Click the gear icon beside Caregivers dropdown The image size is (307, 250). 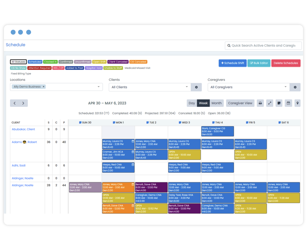(x=295, y=87)
